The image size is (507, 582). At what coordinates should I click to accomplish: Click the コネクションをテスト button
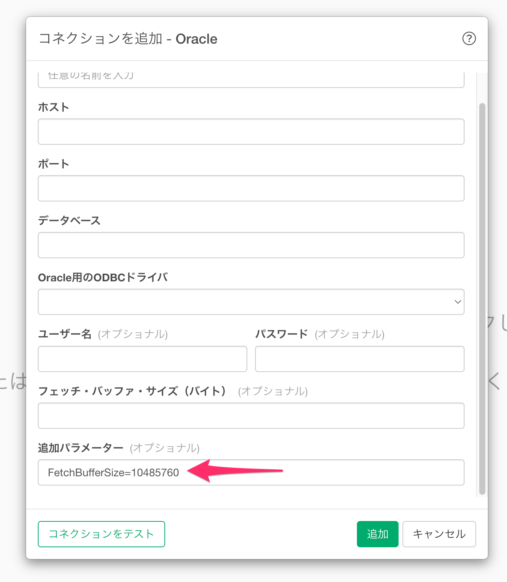tap(101, 534)
